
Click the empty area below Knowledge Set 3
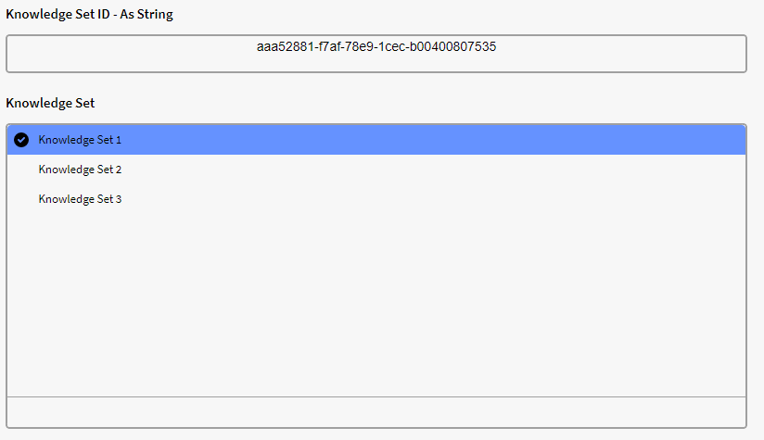point(376,296)
